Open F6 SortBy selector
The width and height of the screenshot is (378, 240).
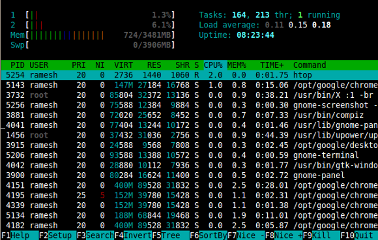point(209,235)
